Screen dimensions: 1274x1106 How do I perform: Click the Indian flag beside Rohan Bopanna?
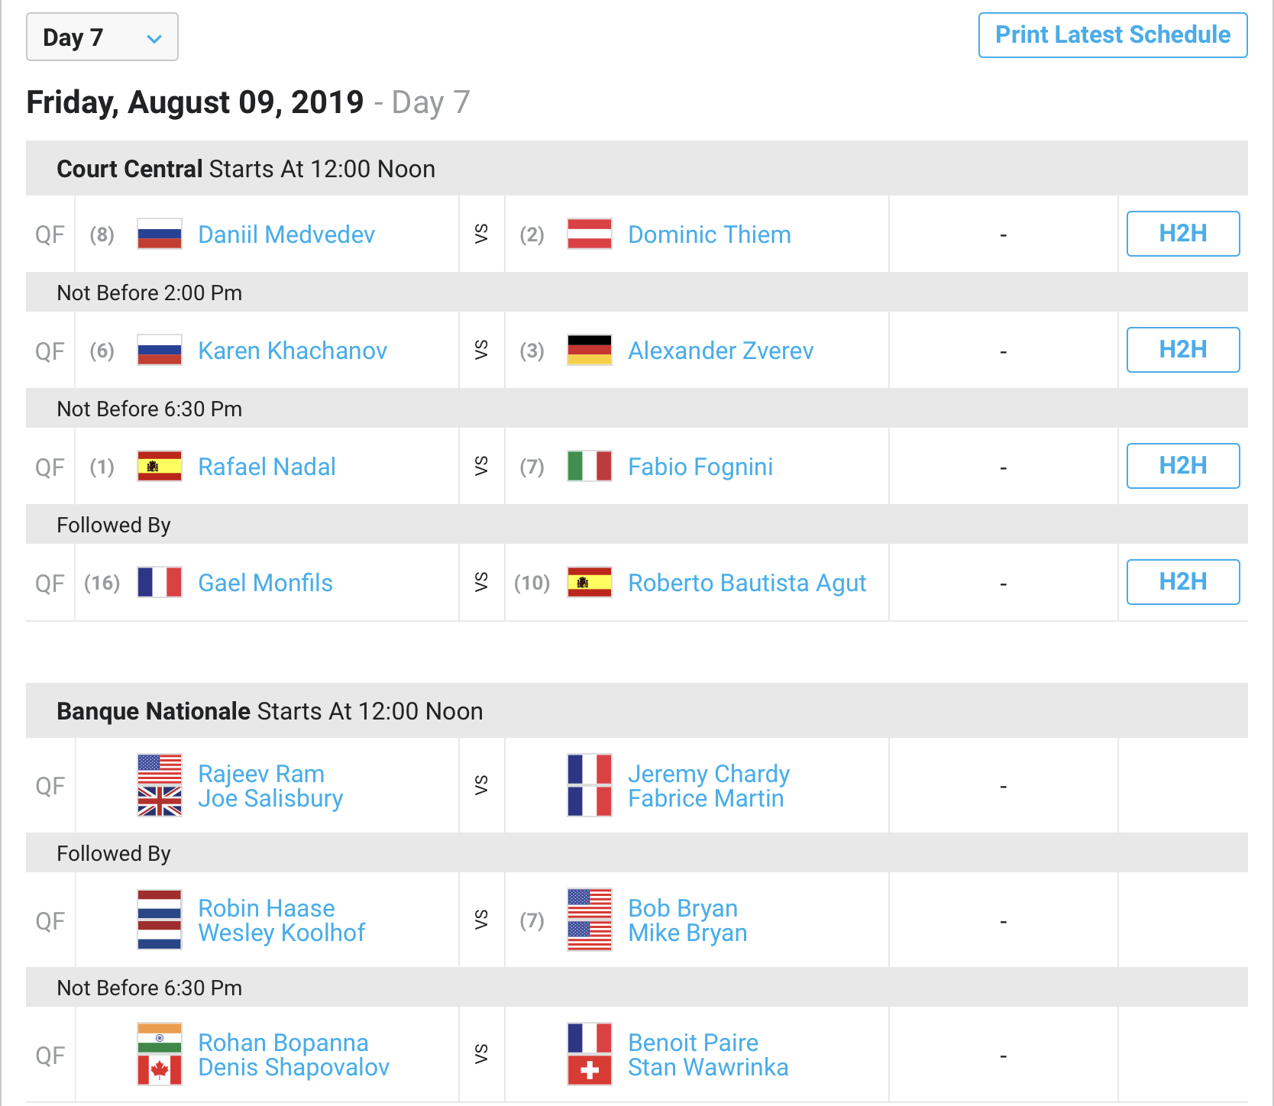[160, 1039]
